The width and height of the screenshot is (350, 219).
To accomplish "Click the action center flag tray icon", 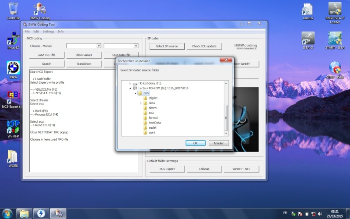I will click(x=300, y=214).
